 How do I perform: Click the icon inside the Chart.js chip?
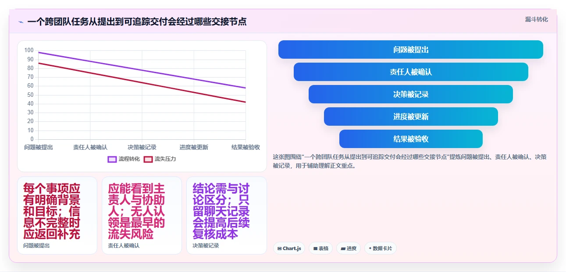pyautogui.click(x=280, y=249)
